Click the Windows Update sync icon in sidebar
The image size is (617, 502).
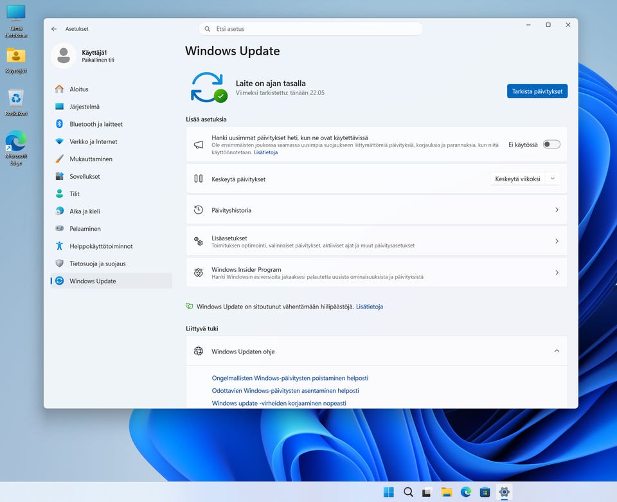click(59, 280)
